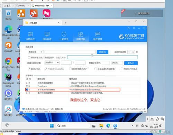Toggle the 开启Administrator checkbox
Viewport: 173px width, 135px height.
pyautogui.click(x=46, y=69)
